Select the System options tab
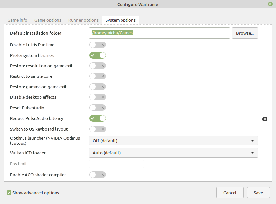Viewport: 276px width, 204px height. 121,20
